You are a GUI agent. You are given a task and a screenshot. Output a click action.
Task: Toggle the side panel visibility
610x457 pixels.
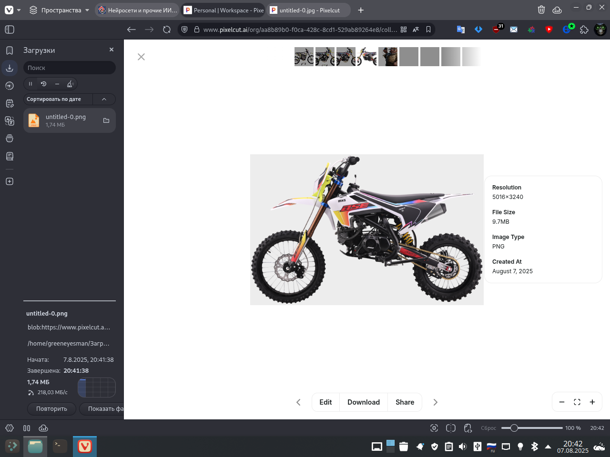click(10, 30)
